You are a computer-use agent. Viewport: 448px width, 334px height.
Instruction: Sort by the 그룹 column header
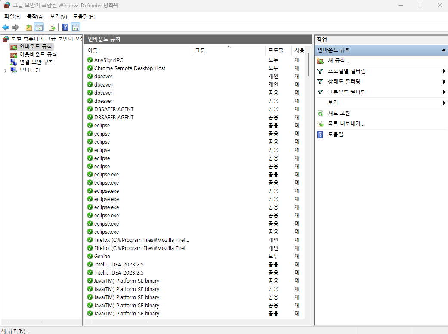pos(229,50)
